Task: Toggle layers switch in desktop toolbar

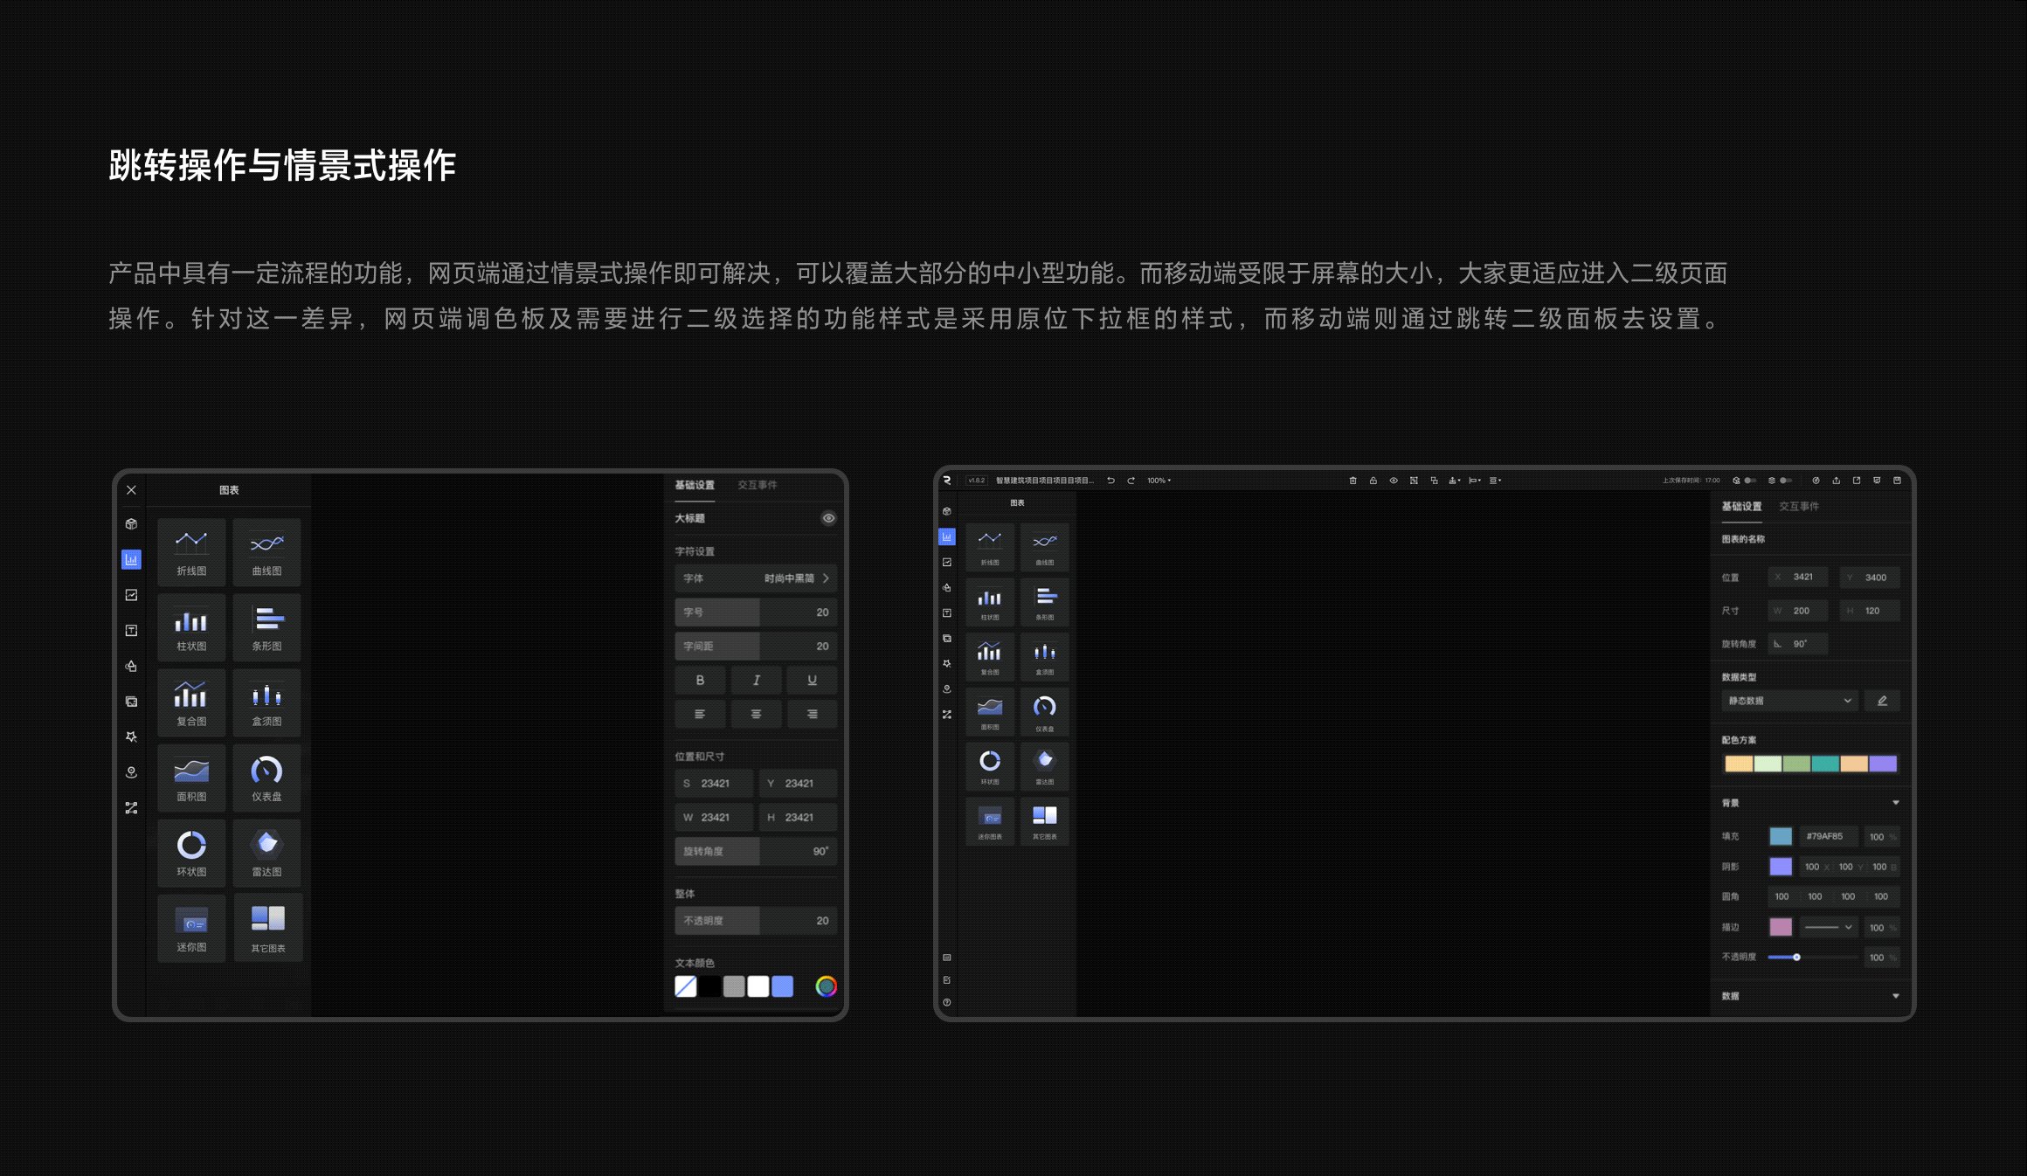Action: [1786, 481]
